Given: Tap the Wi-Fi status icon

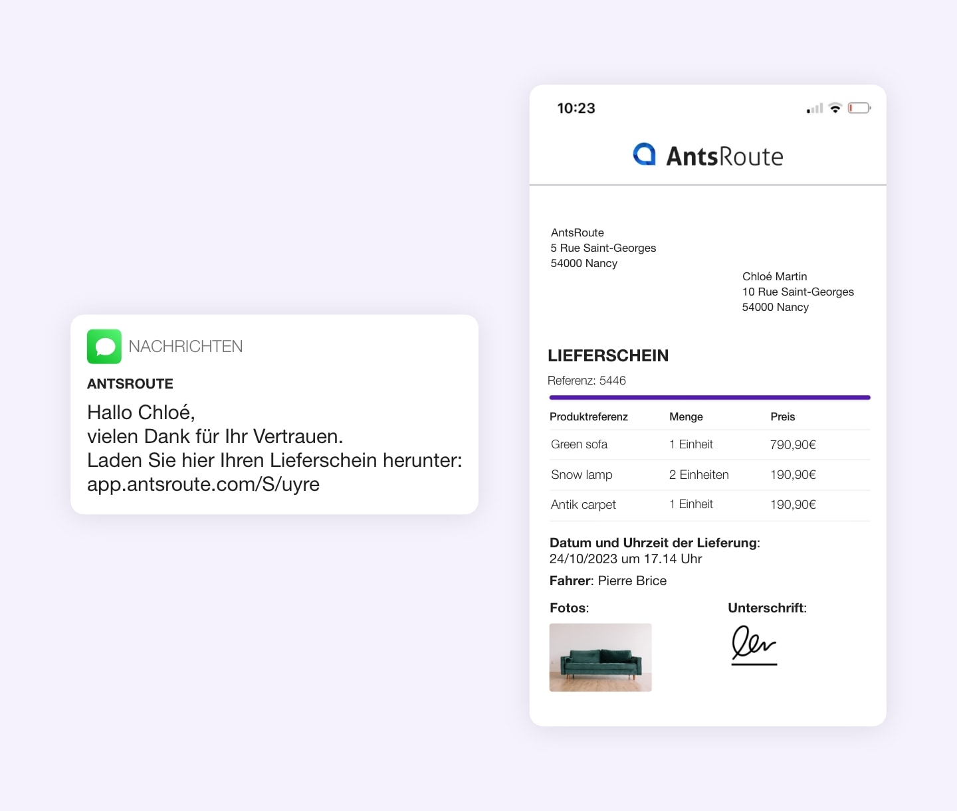Looking at the screenshot, I should [835, 108].
